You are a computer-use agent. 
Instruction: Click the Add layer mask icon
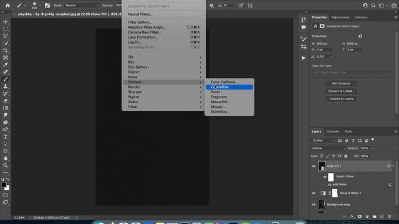(x=359, y=217)
